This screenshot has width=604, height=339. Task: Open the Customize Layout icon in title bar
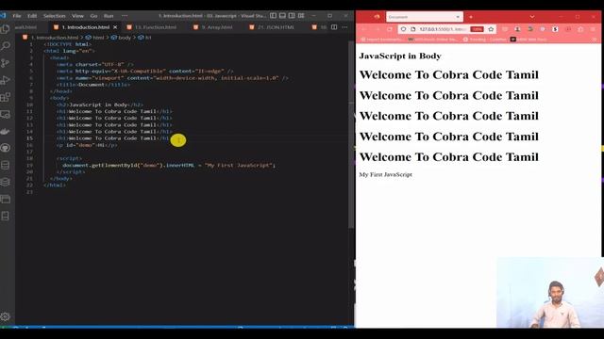(x=301, y=16)
